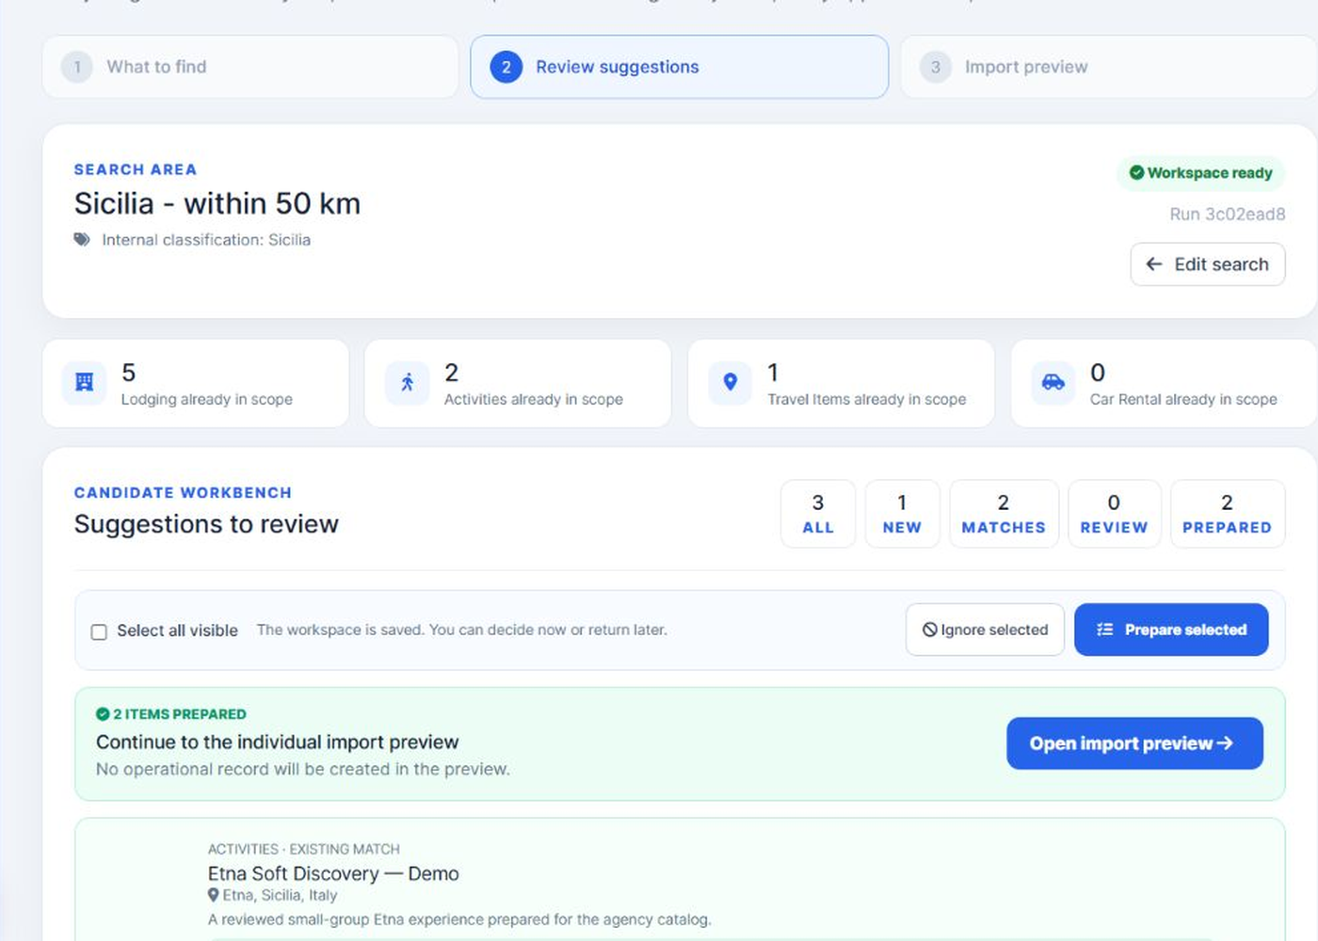Filter by MATCHES count

1004,514
